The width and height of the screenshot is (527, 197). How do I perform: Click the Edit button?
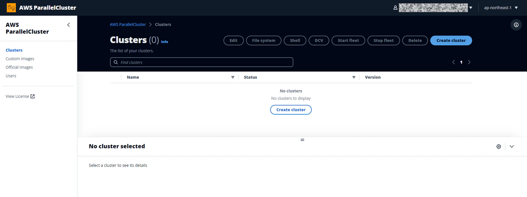pos(234,41)
